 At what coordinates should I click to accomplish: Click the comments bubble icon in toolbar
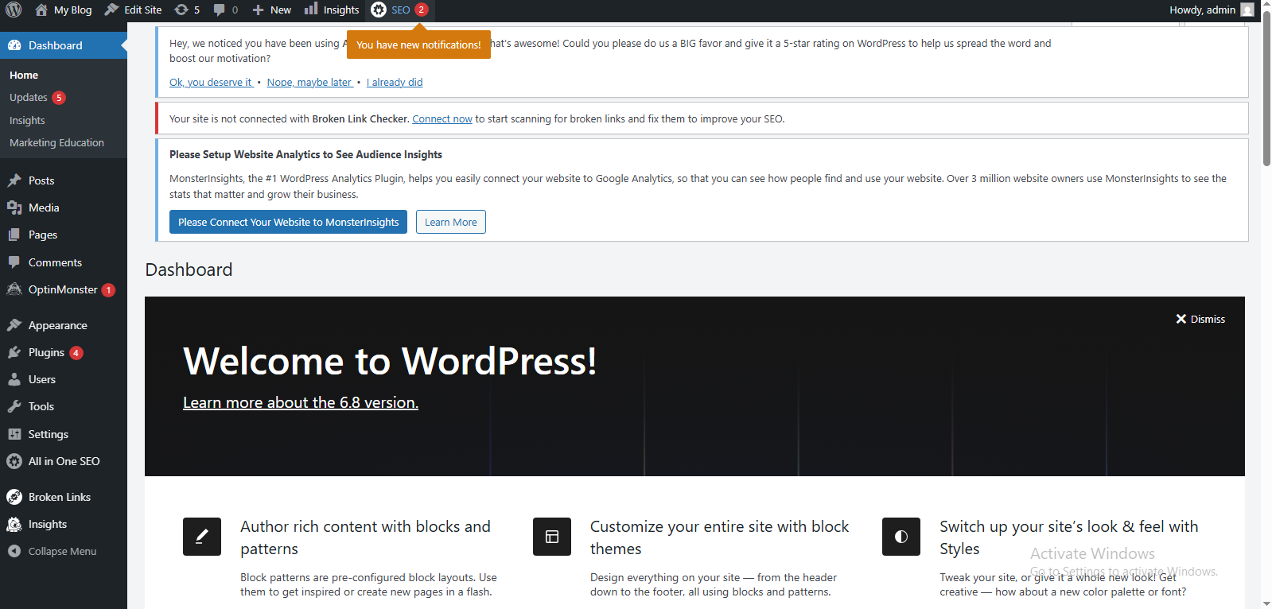tap(220, 10)
